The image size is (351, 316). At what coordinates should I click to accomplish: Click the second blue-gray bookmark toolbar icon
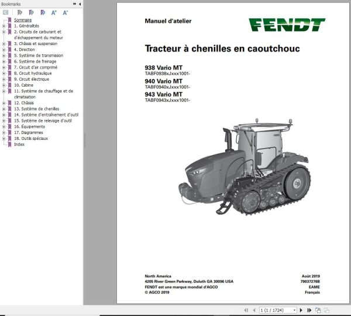point(31,12)
